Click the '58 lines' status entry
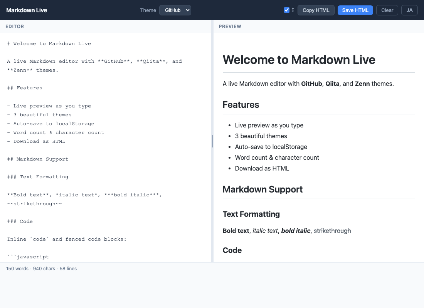The width and height of the screenshot is (424, 308). [x=68, y=269]
